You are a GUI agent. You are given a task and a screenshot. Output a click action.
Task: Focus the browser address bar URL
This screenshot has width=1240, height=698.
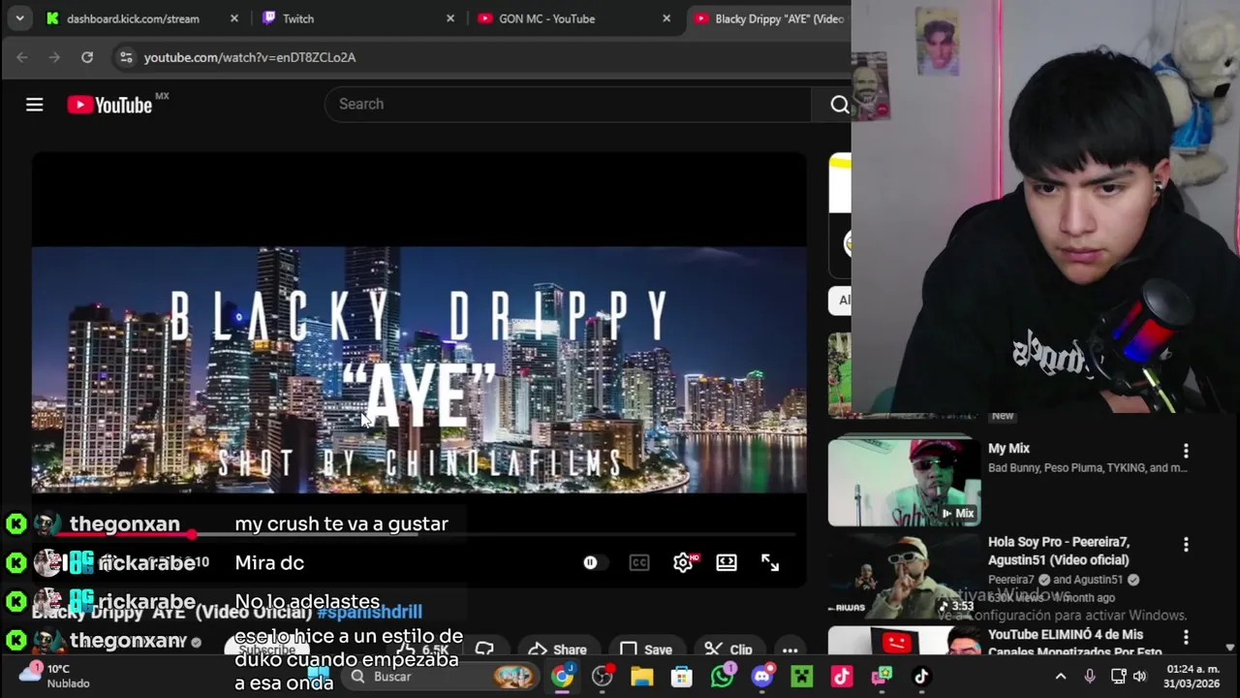point(250,57)
